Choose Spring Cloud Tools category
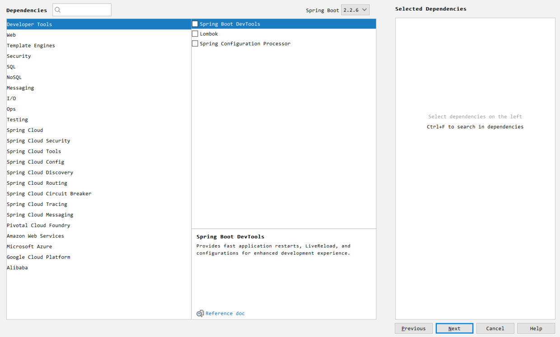The height and width of the screenshot is (337, 560). [x=99, y=151]
